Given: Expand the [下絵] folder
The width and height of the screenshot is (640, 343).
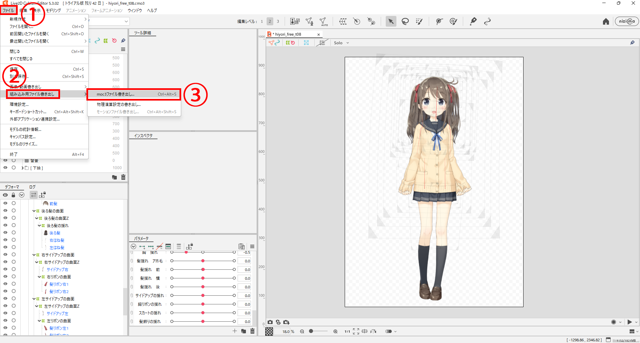Looking at the screenshot, I should coord(22,168).
